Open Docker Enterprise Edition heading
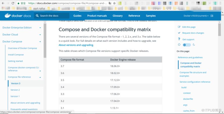Image resolution: width=224 pixels, height=114 pixels. [17, 28]
